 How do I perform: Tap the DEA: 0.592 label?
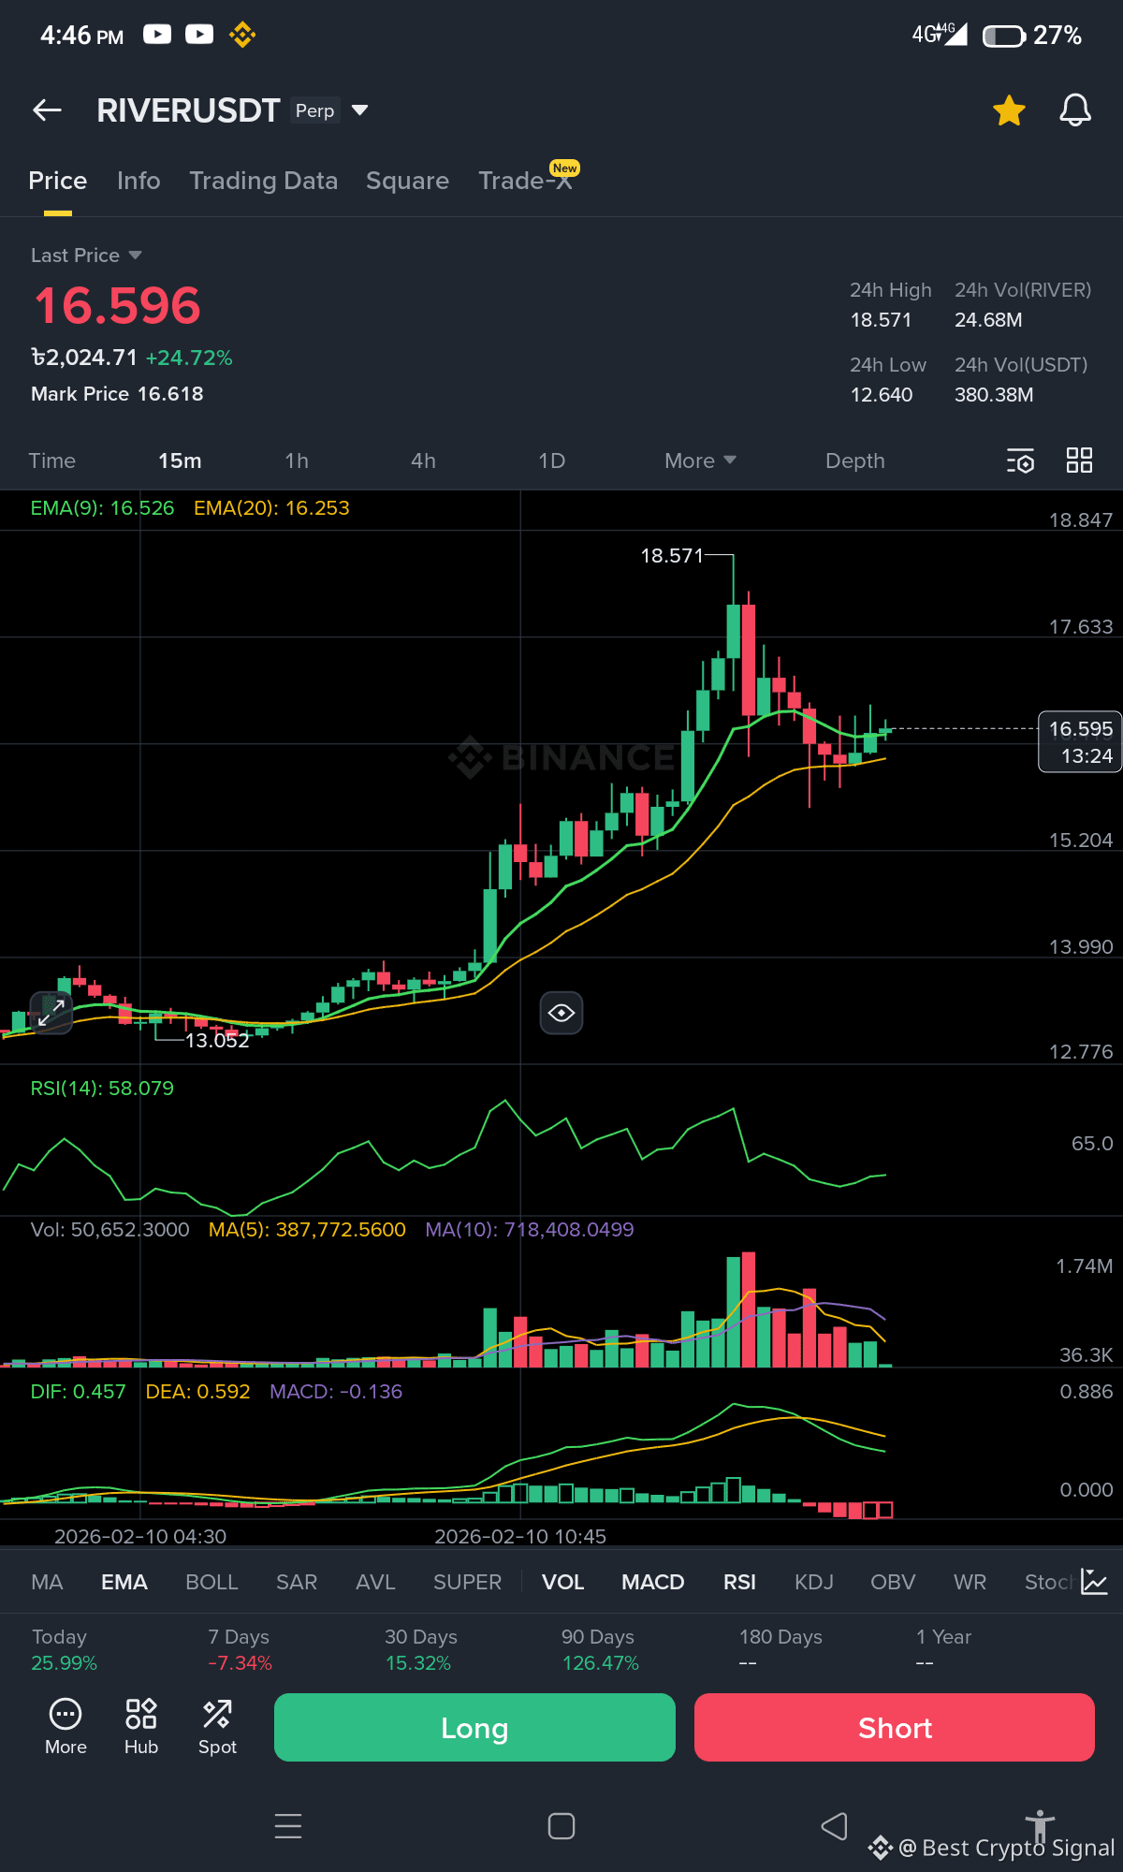[x=197, y=1392]
